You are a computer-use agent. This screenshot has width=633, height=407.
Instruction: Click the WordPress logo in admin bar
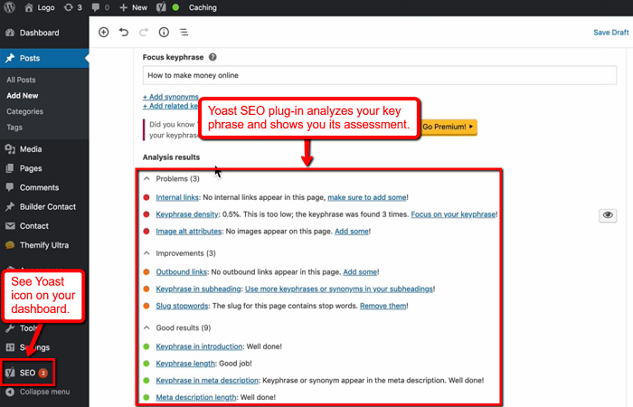(x=9, y=7)
